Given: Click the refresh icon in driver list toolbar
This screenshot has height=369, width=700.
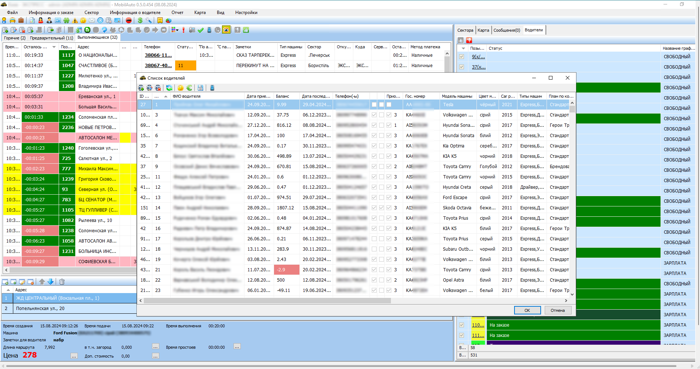Looking at the screenshot, I should [x=169, y=88].
